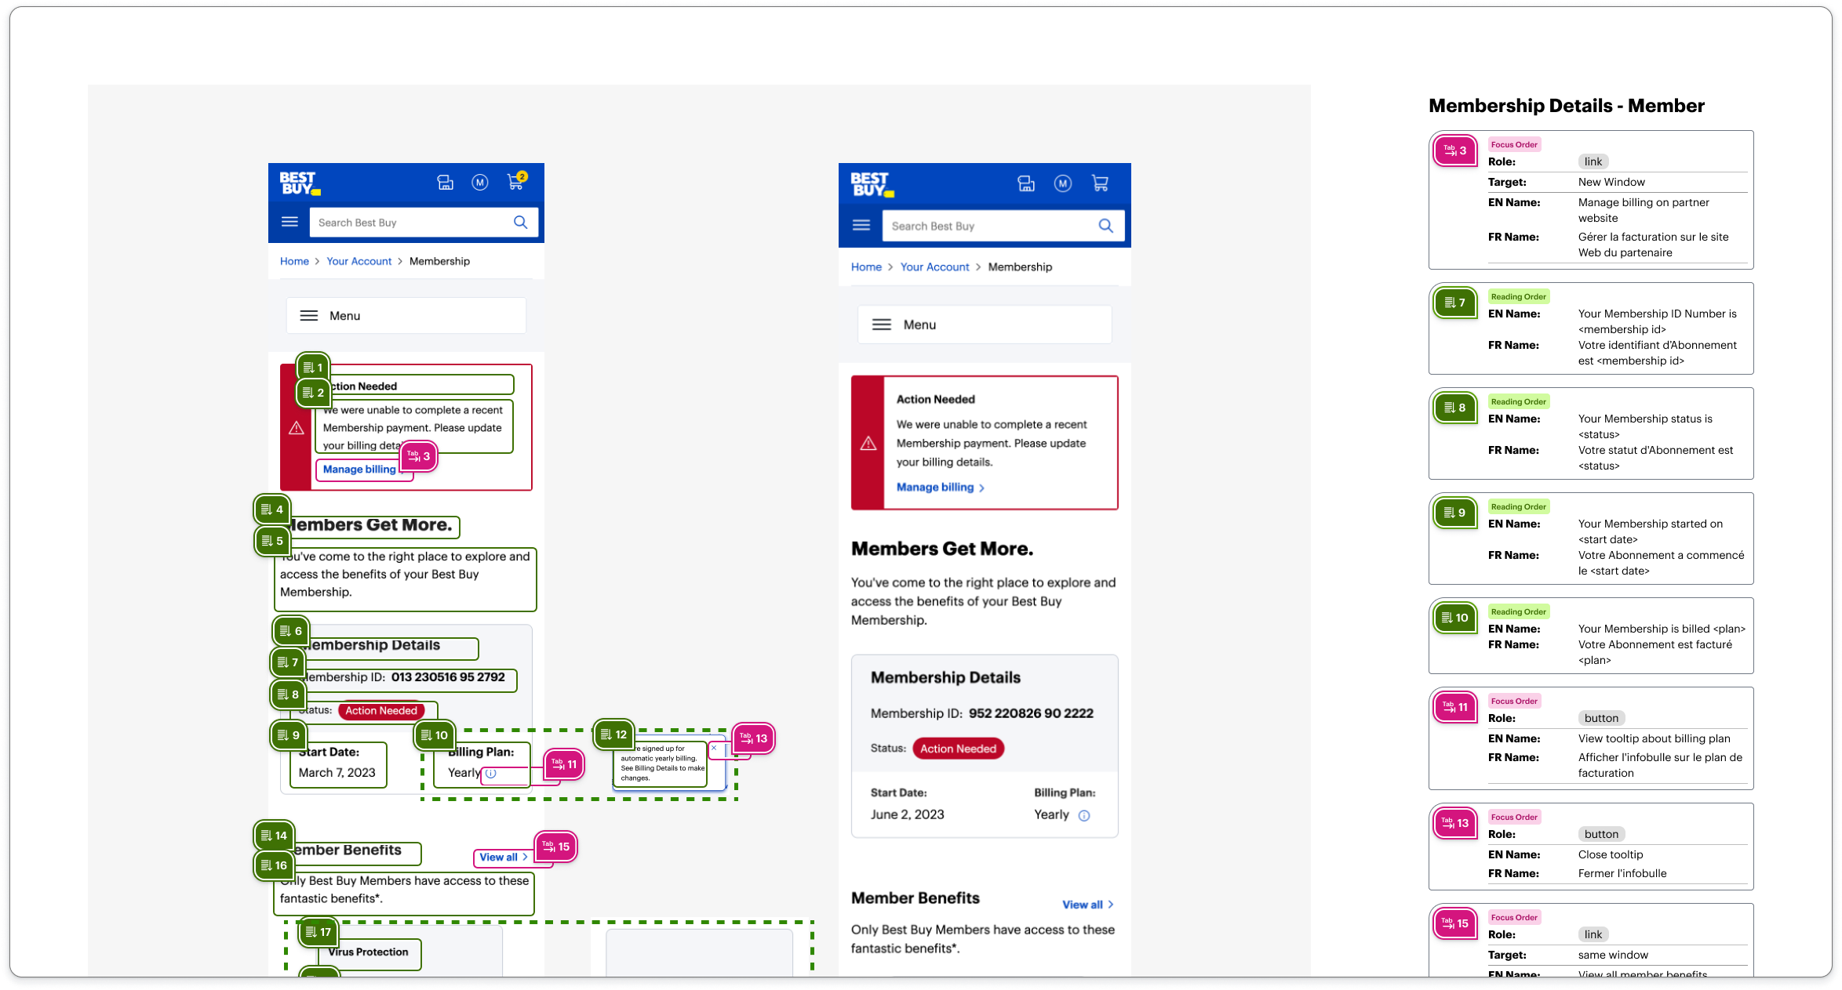Image resolution: width=1842 pixels, height=990 pixels.
Task: Click the search magnifier in the clean mockup
Action: (1106, 226)
